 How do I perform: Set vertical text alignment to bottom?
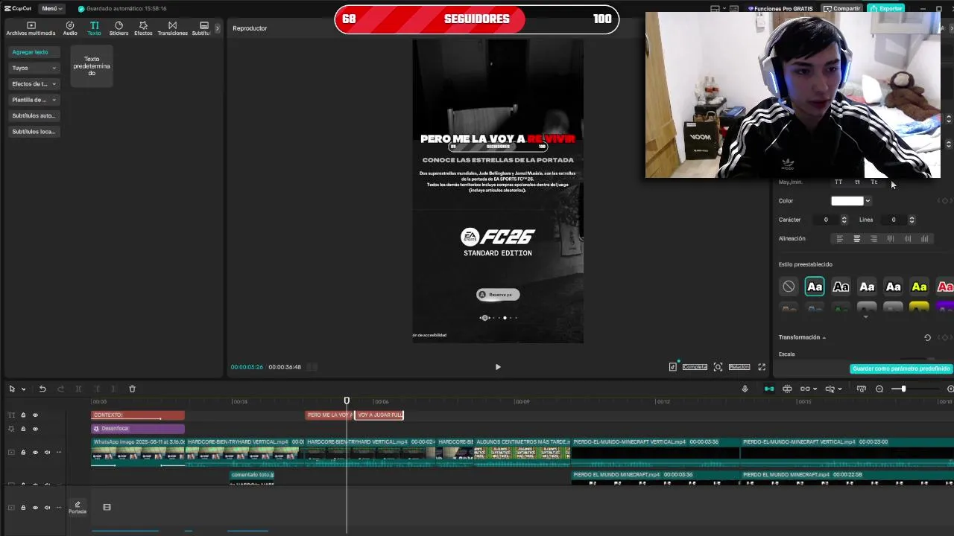click(925, 239)
